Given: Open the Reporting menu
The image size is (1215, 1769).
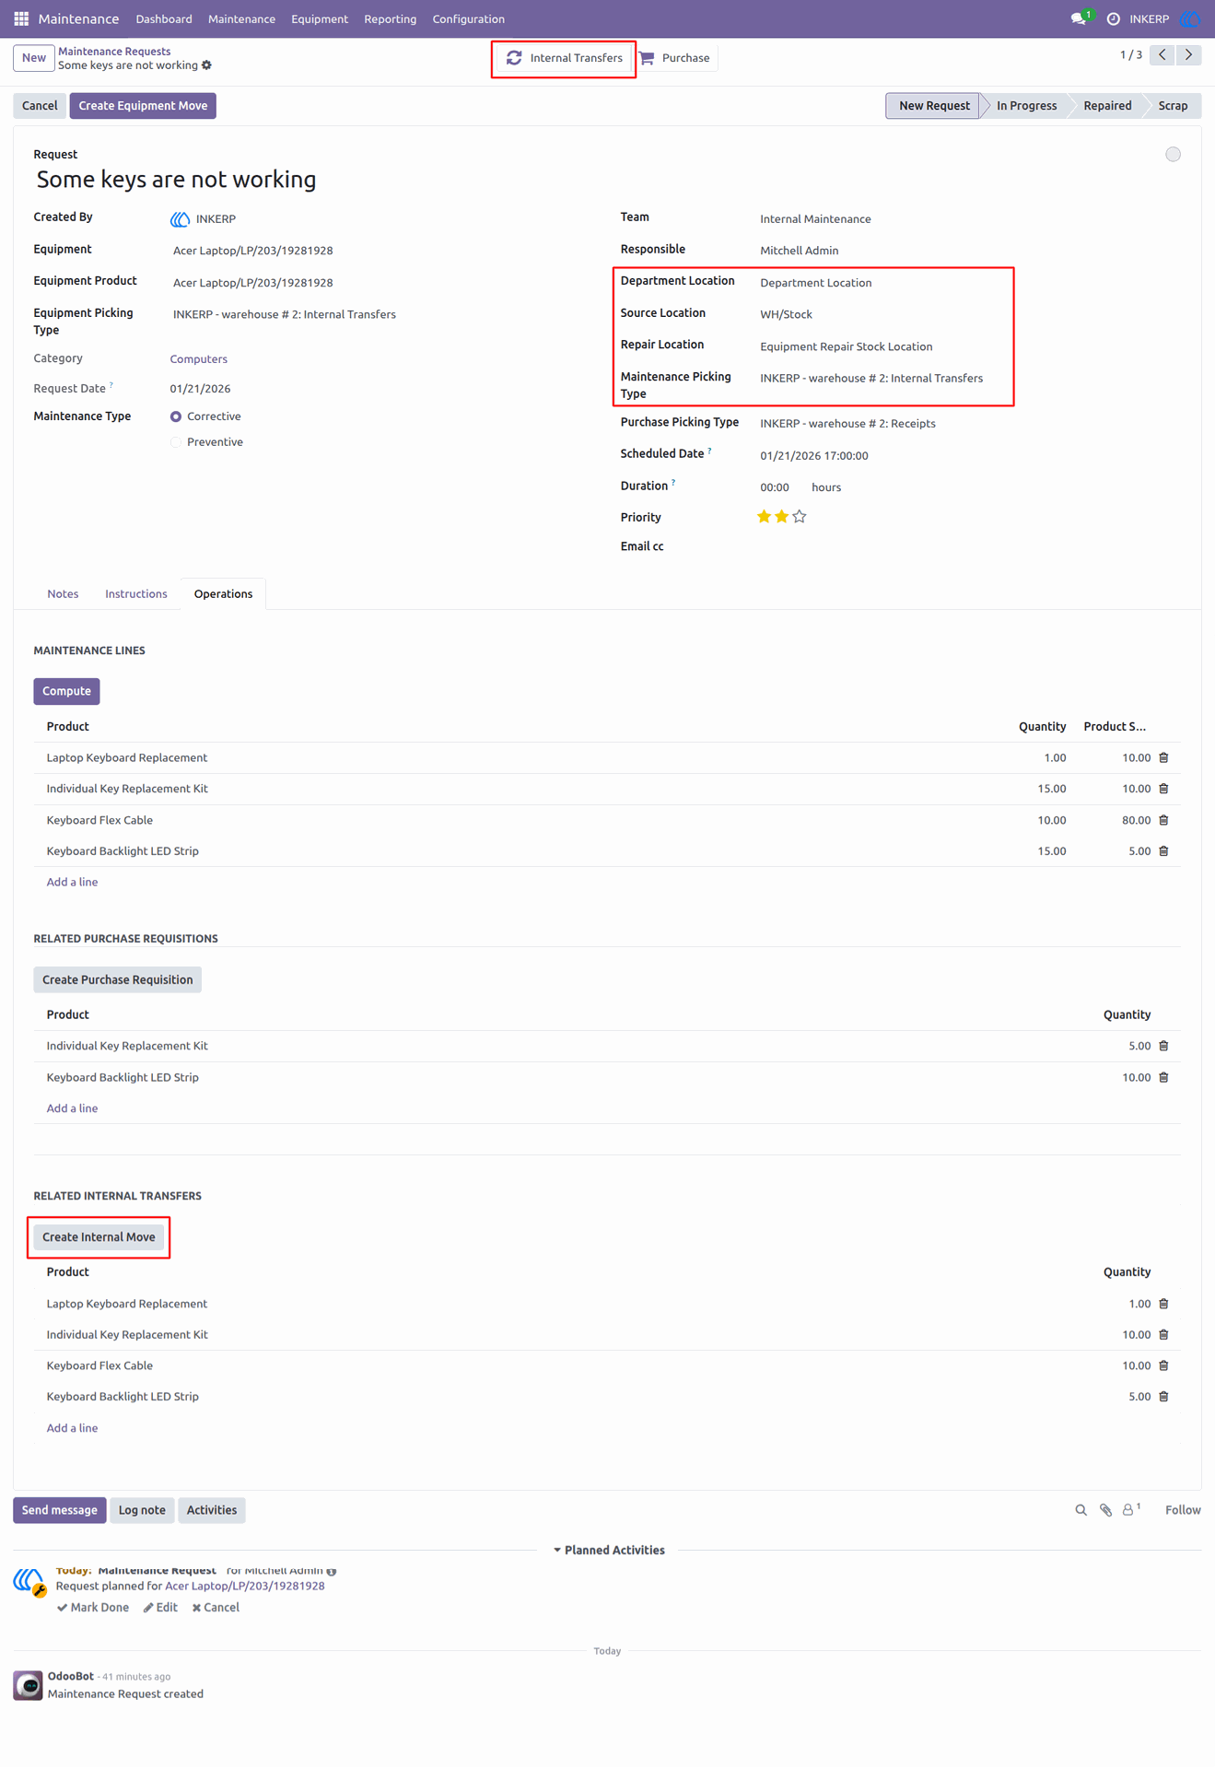Looking at the screenshot, I should tap(390, 18).
